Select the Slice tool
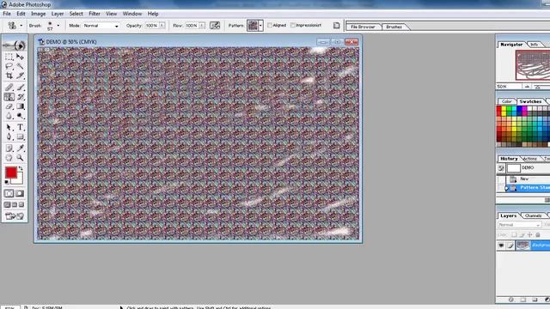550x309 pixels. pyautogui.click(x=20, y=76)
